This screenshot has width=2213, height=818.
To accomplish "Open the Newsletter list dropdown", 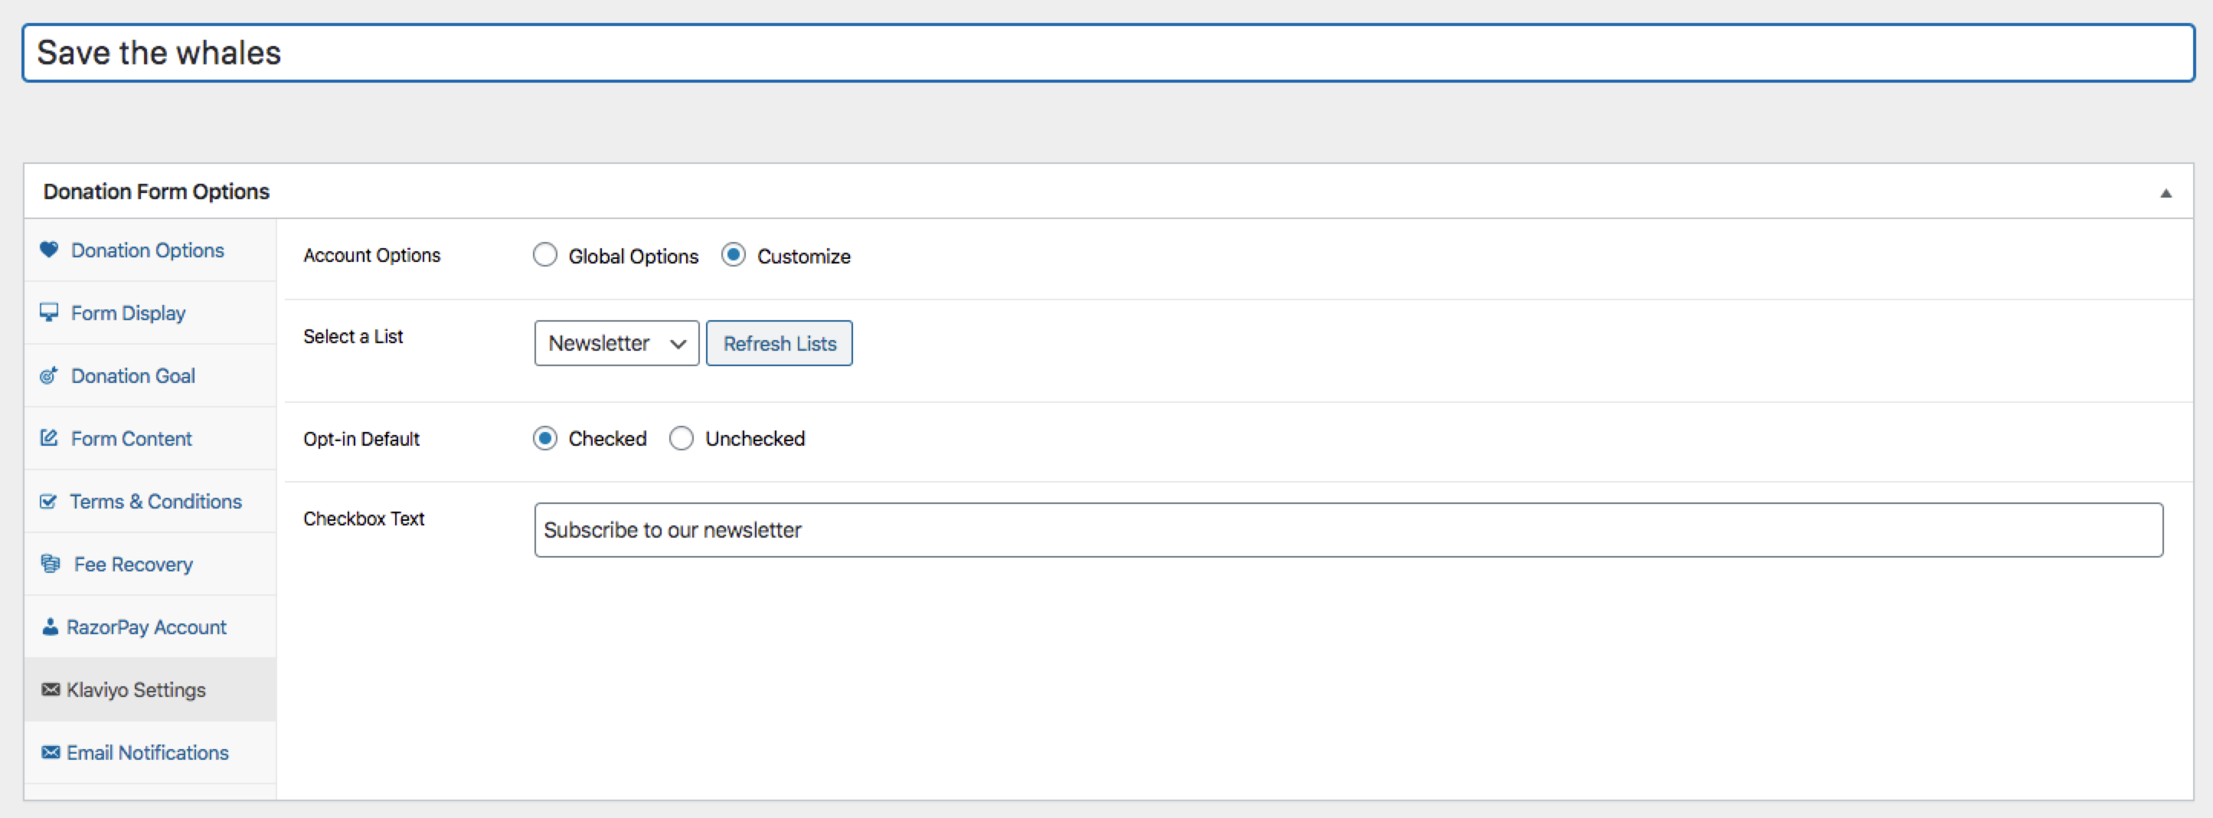I will point(617,343).
